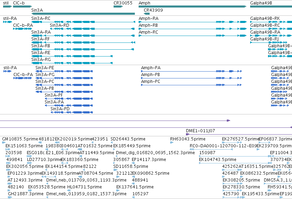Select the SD11658.5prime EST label
The height and width of the screenshot is (199, 292).
[x=131, y=166]
